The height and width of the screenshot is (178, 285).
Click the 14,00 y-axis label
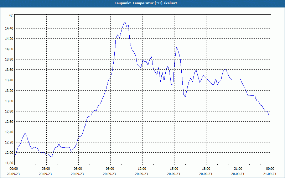coord(9,49)
